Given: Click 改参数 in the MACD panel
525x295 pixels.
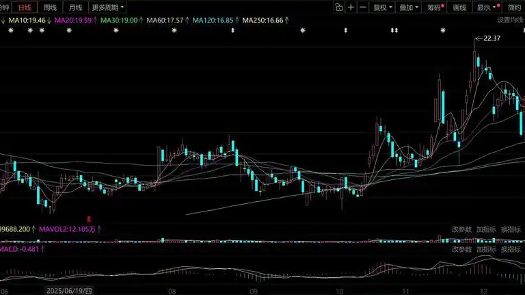Looking at the screenshot, I should click(461, 249).
